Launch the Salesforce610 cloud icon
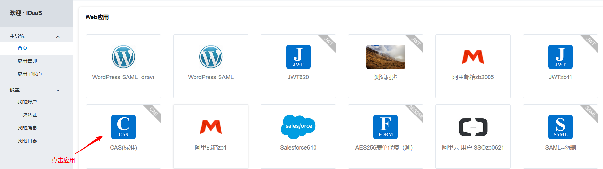This screenshot has height=169, width=603. click(298, 127)
